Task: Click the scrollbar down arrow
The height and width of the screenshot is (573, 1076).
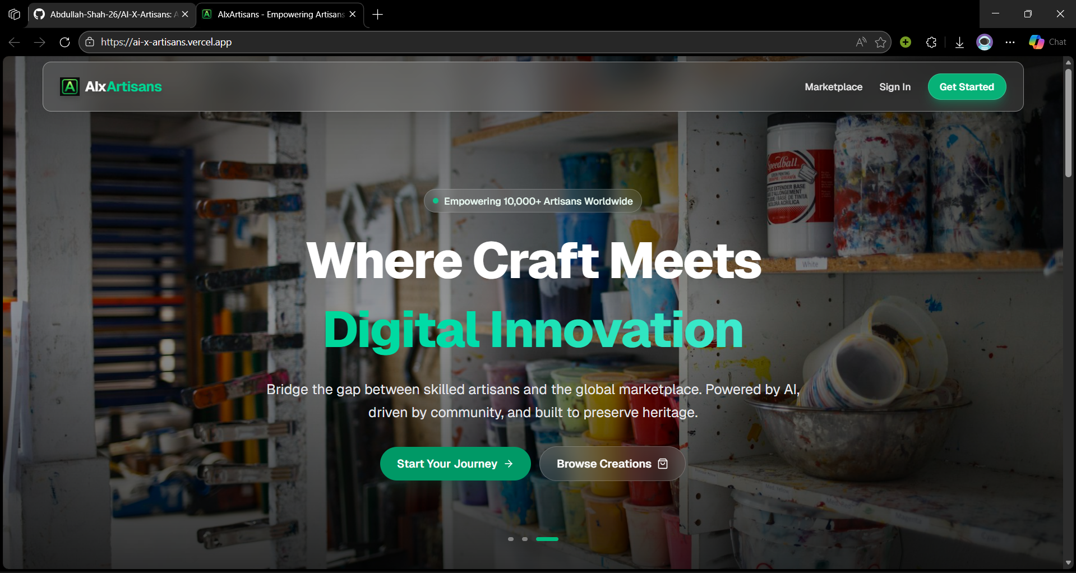Action: (x=1068, y=562)
